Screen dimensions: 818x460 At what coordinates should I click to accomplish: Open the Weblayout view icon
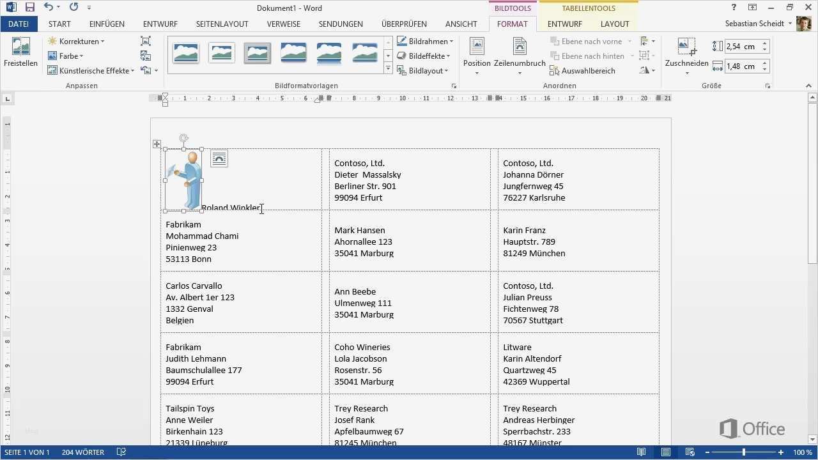coord(690,452)
